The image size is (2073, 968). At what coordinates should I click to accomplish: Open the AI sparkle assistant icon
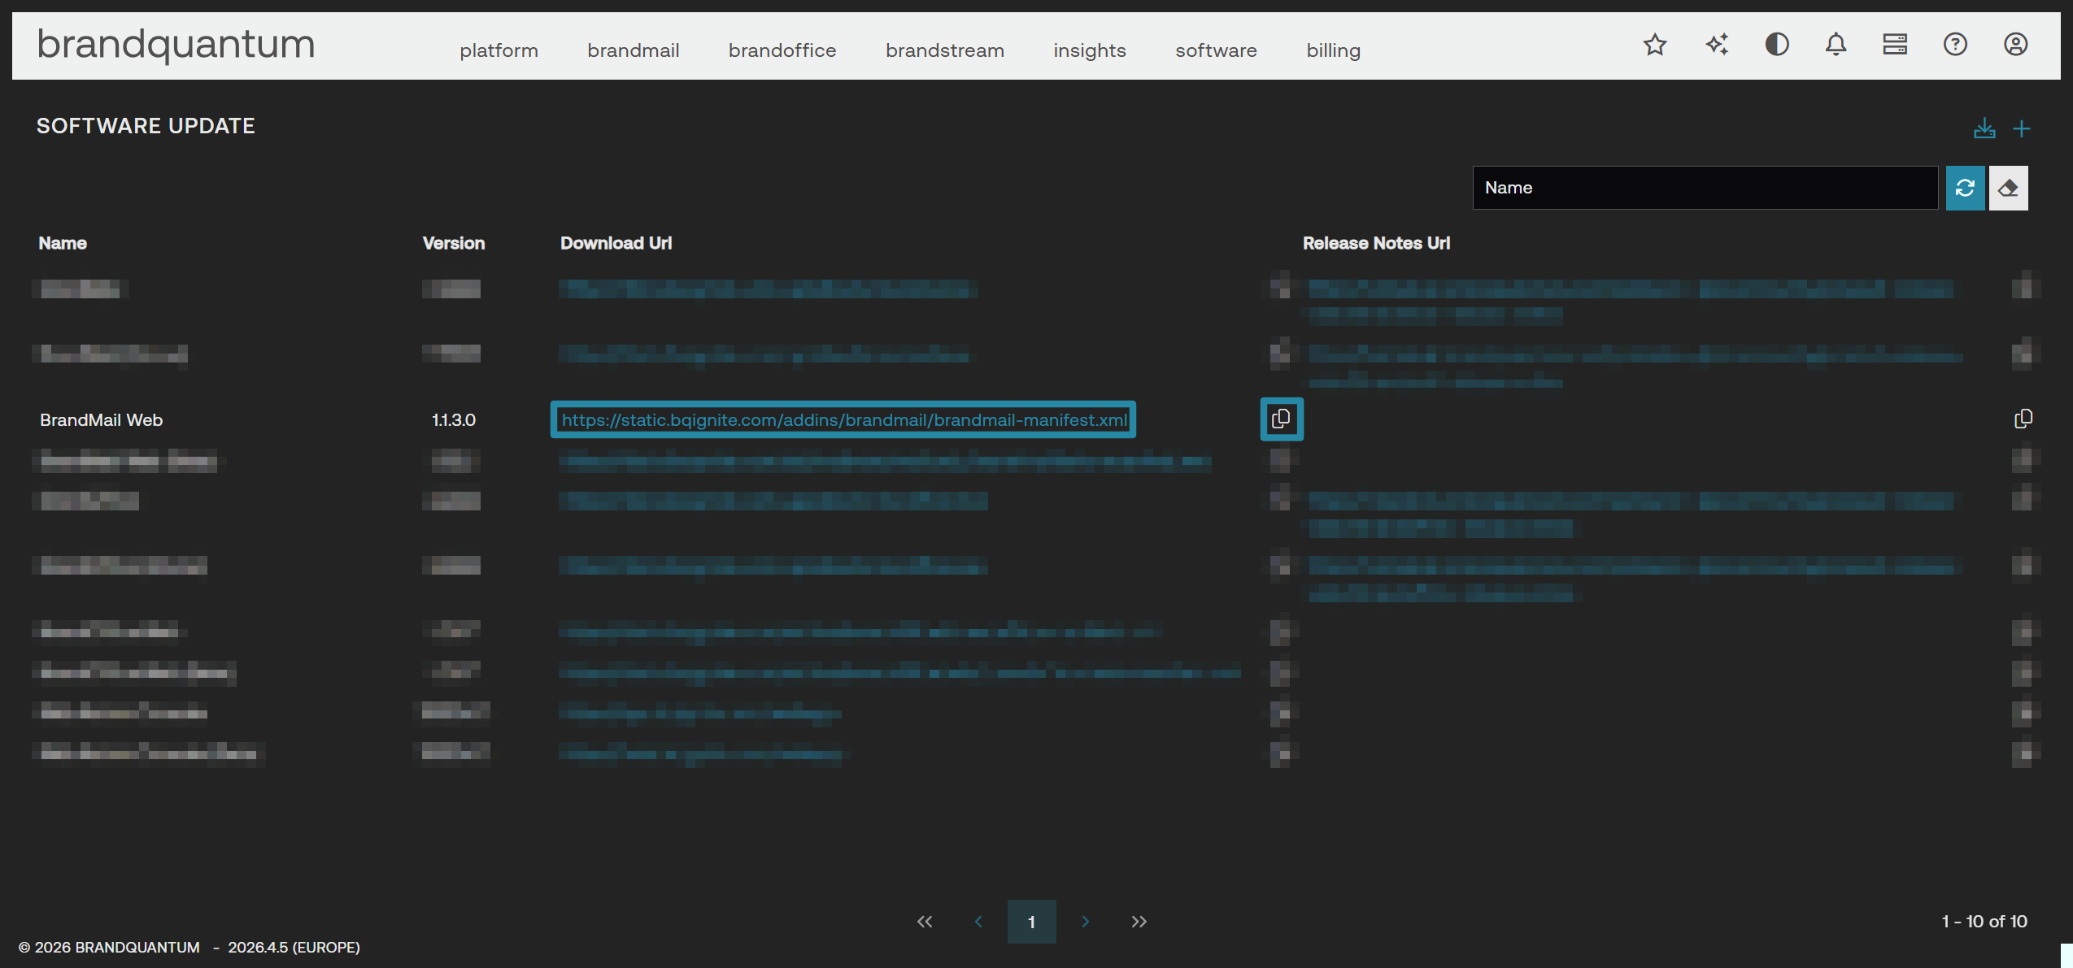[x=1717, y=45]
